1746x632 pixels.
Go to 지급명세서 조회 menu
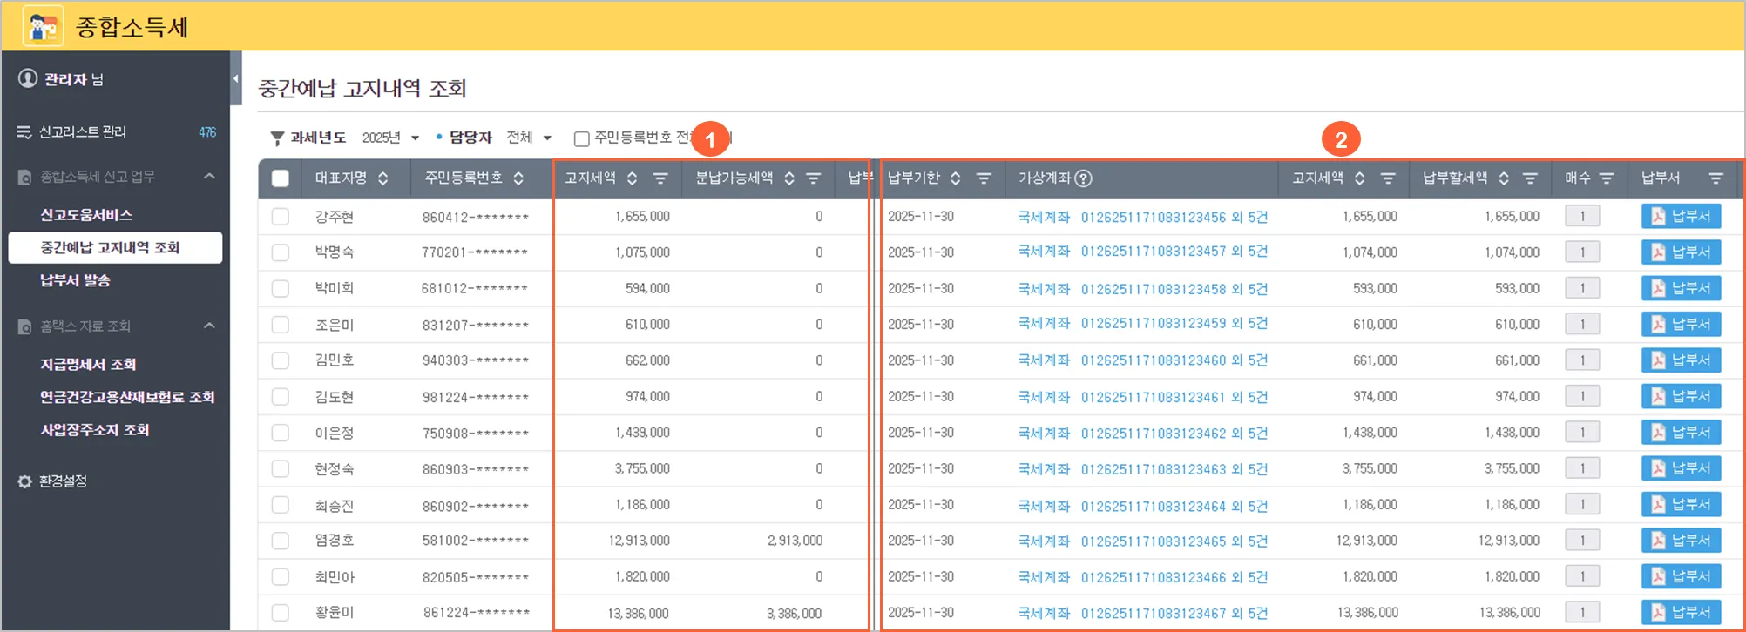(88, 364)
